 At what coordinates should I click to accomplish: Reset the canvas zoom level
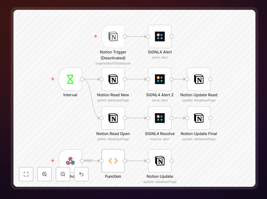(81, 174)
